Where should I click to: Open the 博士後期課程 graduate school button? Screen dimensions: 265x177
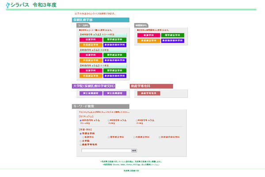[115, 93]
